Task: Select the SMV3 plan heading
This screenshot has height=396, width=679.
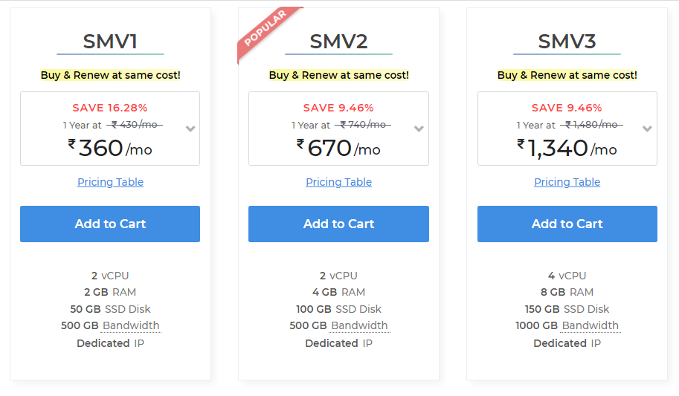Action: (x=567, y=41)
